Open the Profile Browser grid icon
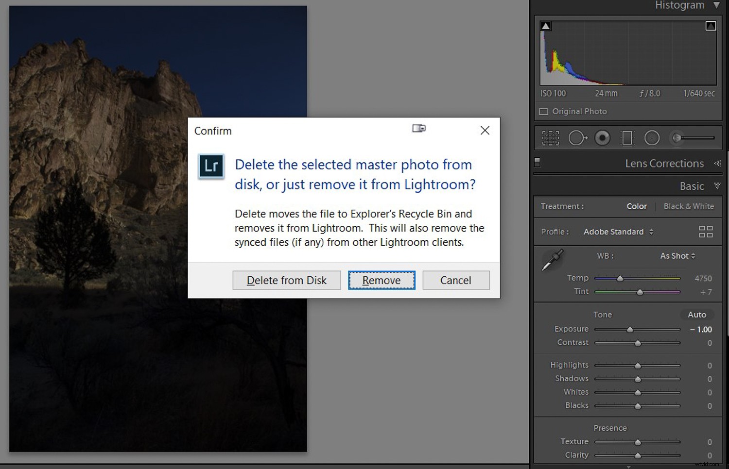The width and height of the screenshot is (729, 469). click(706, 232)
